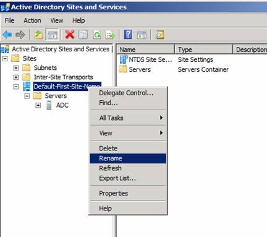Click the title bar application icon
Screen dimensions: 267x237
(5, 7)
